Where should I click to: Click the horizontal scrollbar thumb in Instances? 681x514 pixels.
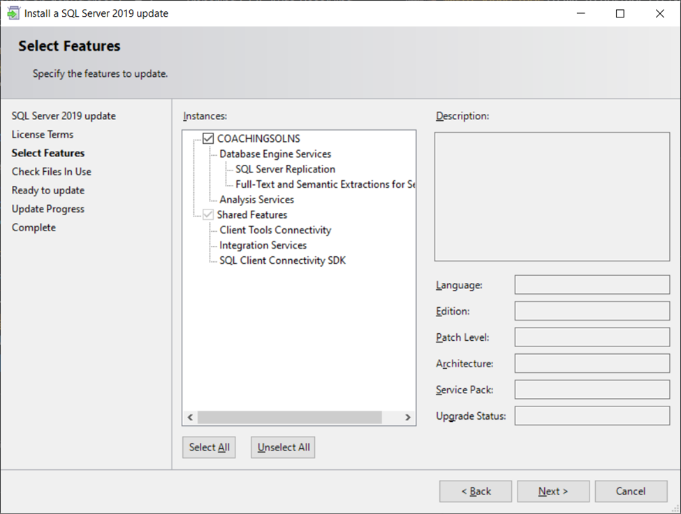pyautogui.click(x=290, y=417)
